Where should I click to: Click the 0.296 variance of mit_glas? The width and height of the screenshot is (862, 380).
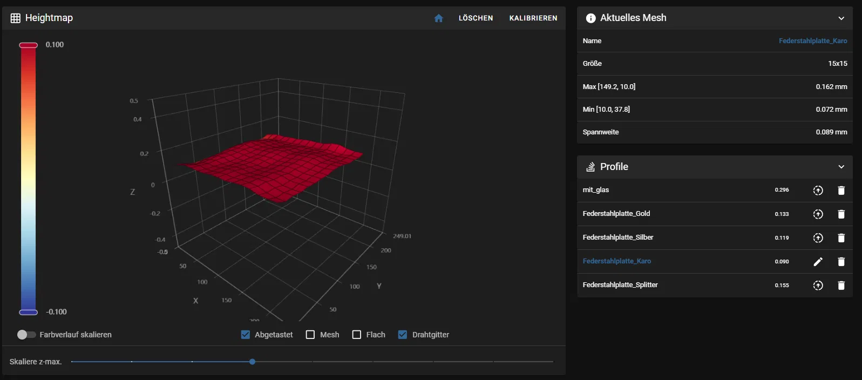(x=782, y=190)
